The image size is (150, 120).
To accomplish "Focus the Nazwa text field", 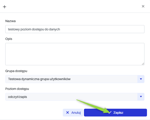I will [75, 29].
